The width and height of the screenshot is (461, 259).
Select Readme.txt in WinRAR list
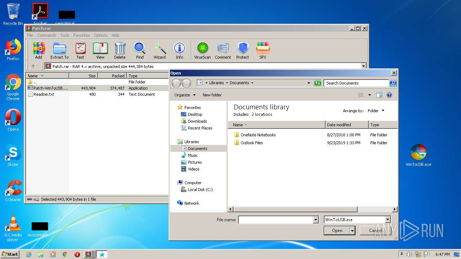[44, 94]
